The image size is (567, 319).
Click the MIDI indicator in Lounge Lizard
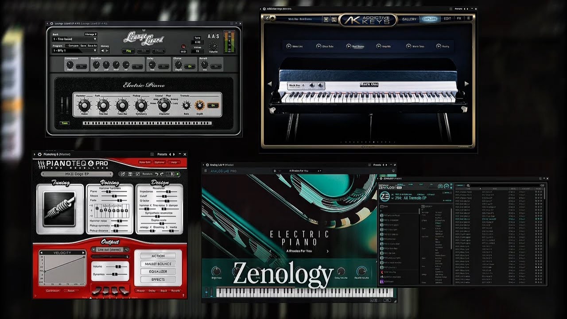(x=183, y=47)
